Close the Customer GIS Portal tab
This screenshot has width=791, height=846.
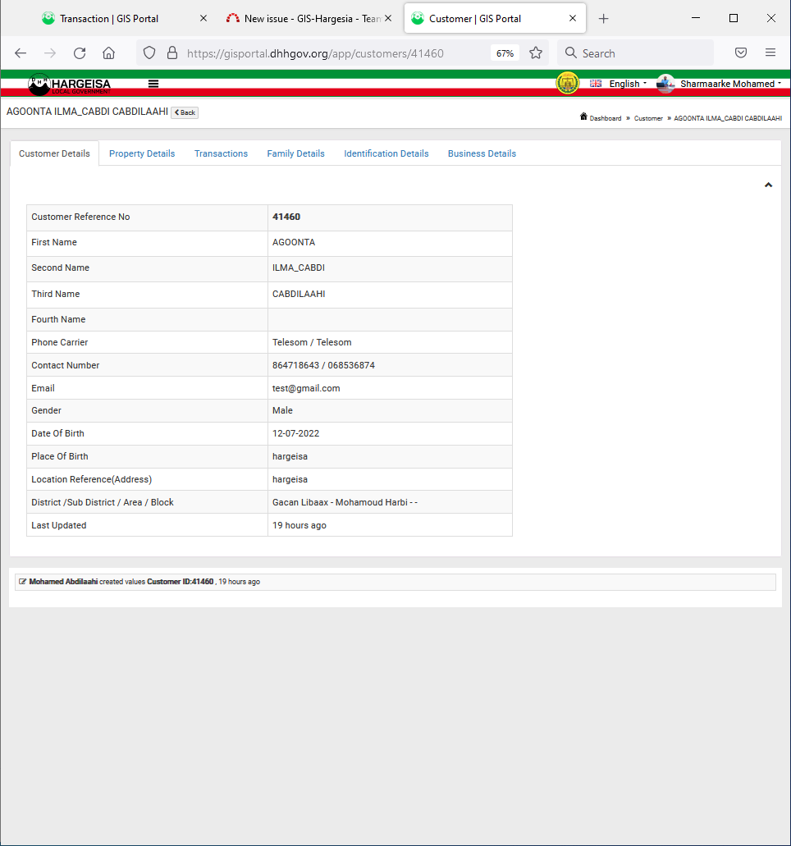click(x=573, y=18)
